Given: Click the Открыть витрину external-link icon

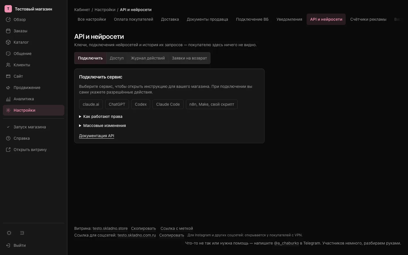Looking at the screenshot, I should point(8,150).
